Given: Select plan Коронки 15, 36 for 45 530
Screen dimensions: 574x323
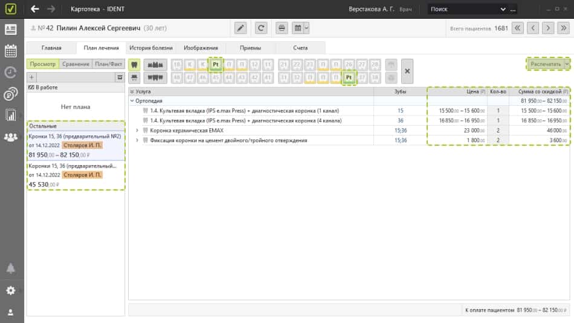Looking at the screenshot, I should point(76,174).
